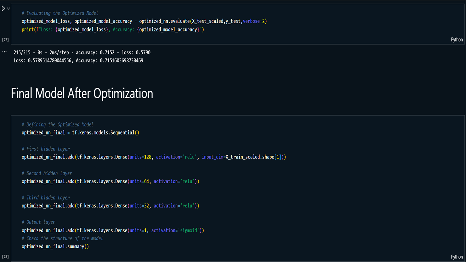Click the sigmoid output layer line
The image size is (466, 262).
tap(113, 230)
